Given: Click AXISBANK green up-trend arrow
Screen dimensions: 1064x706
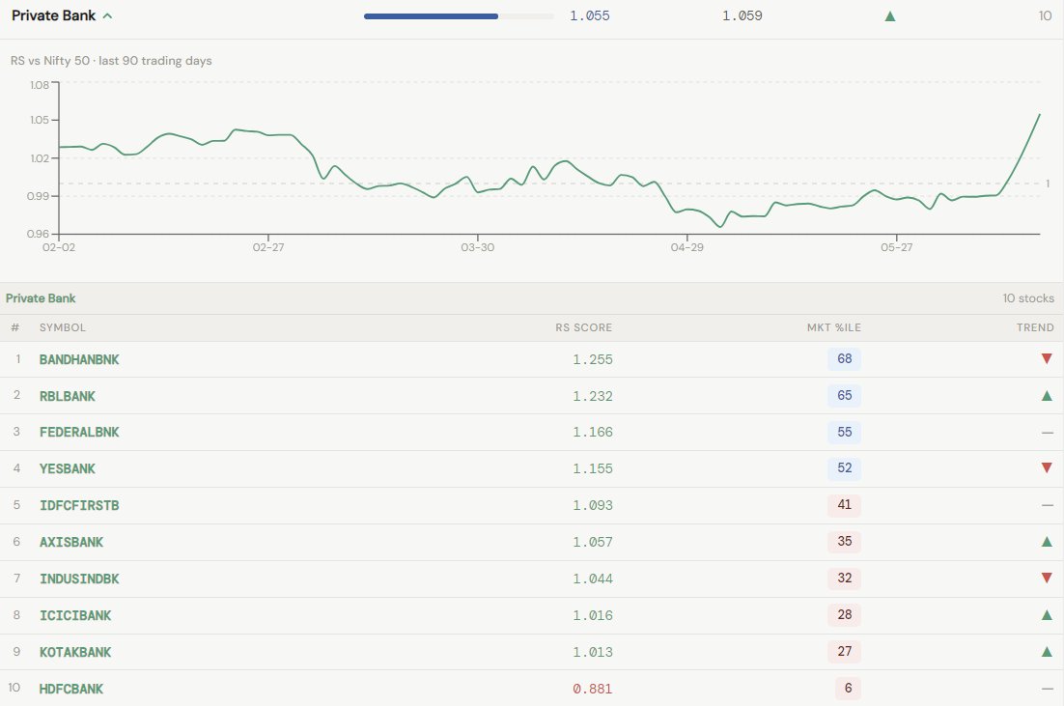Looking at the screenshot, I should [x=1047, y=541].
